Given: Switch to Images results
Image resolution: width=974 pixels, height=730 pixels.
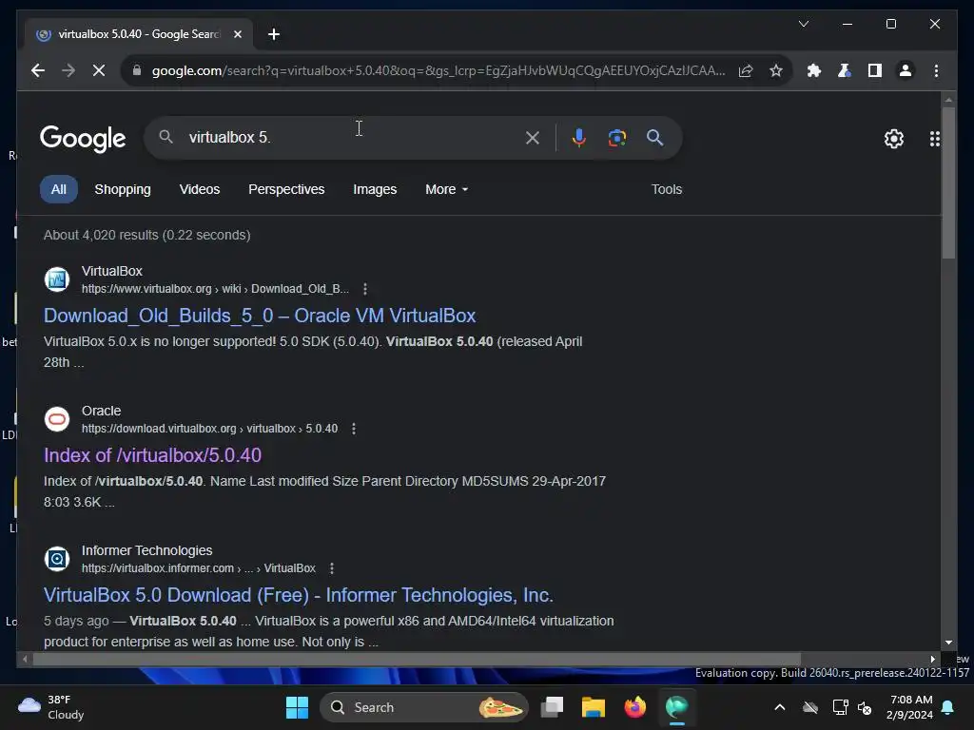Looking at the screenshot, I should tap(375, 189).
